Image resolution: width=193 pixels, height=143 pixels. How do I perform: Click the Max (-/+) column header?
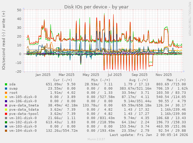point(176,80)
